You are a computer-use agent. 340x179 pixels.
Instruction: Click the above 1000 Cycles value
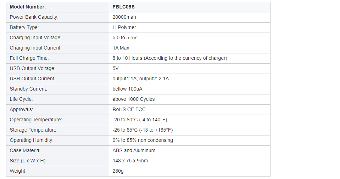[134, 99]
